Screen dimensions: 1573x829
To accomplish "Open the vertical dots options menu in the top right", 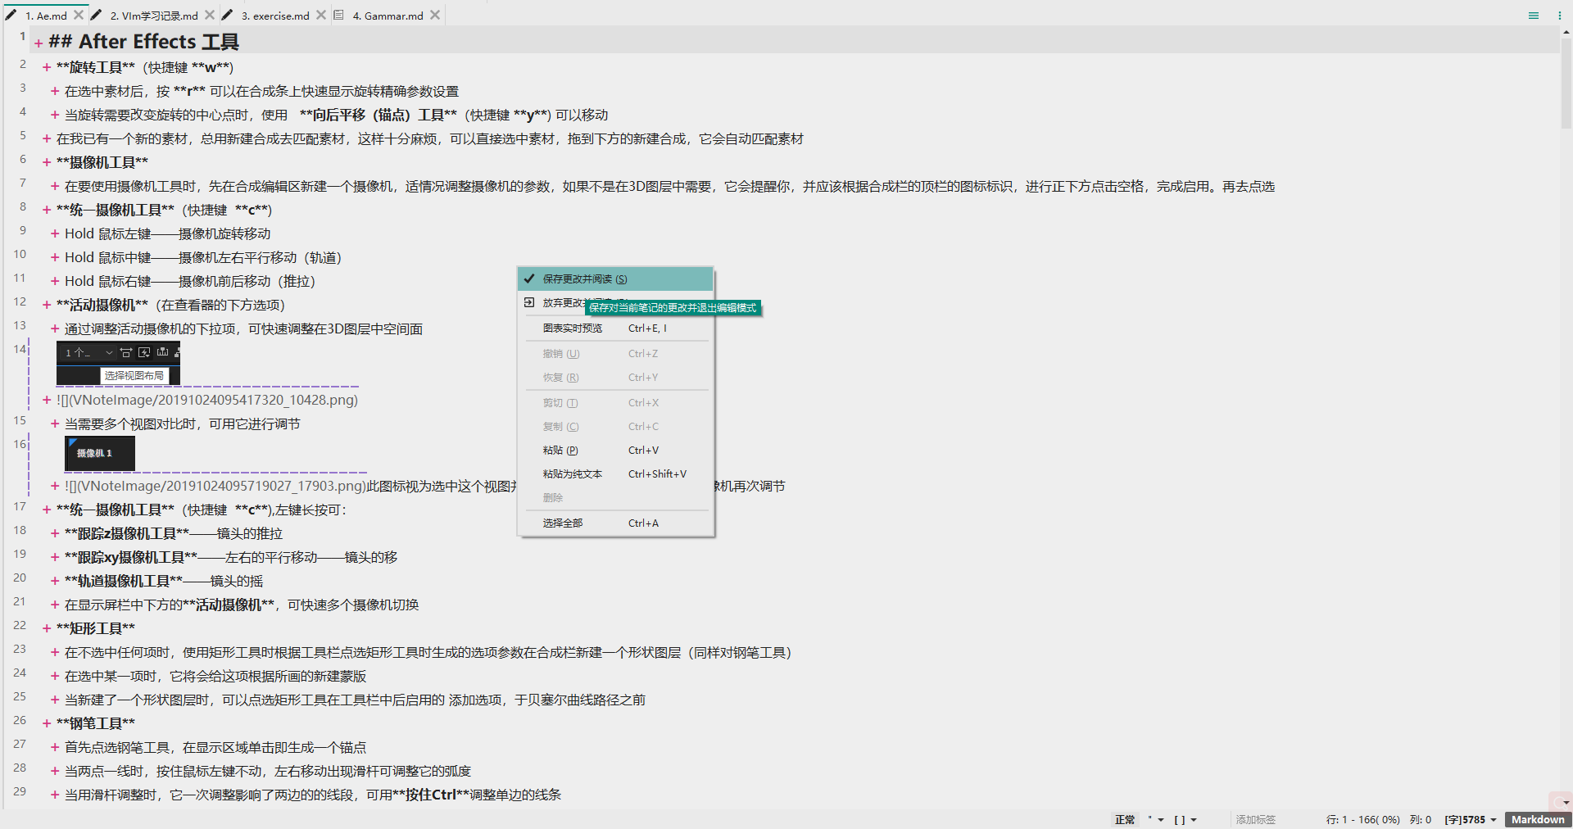I will 1560,16.
